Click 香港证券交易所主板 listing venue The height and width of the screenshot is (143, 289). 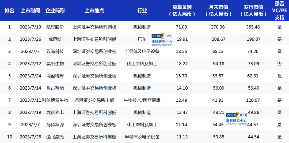click(94, 100)
